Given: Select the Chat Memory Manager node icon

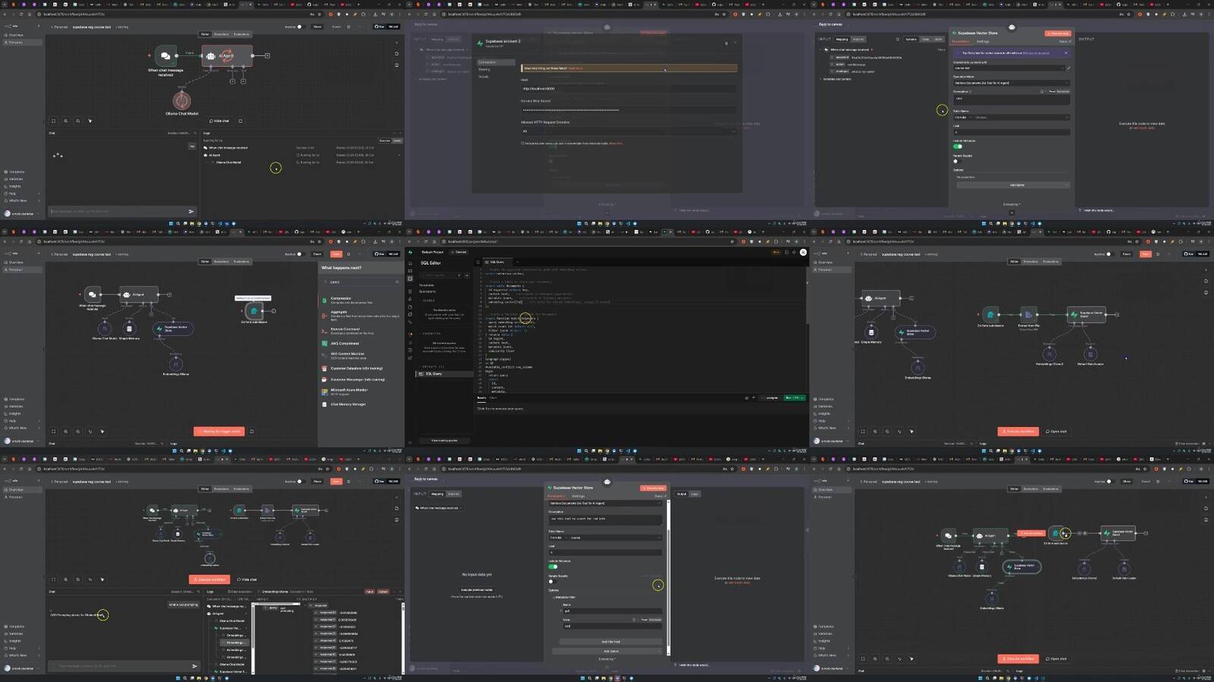Looking at the screenshot, I should pos(324,404).
